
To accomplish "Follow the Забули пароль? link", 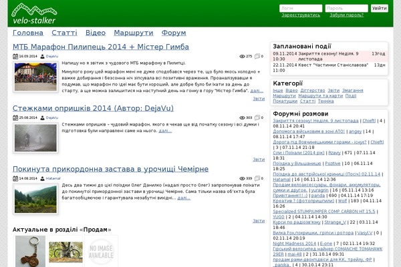I will point(346,15).
